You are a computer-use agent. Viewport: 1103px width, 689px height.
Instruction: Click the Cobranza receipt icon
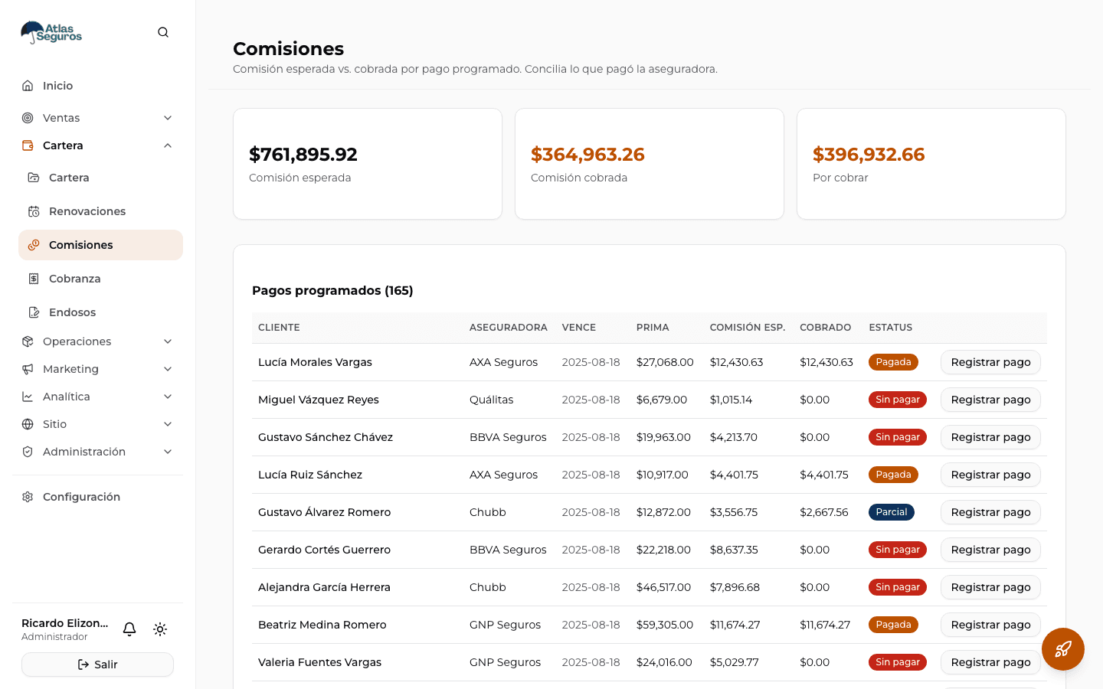click(34, 279)
